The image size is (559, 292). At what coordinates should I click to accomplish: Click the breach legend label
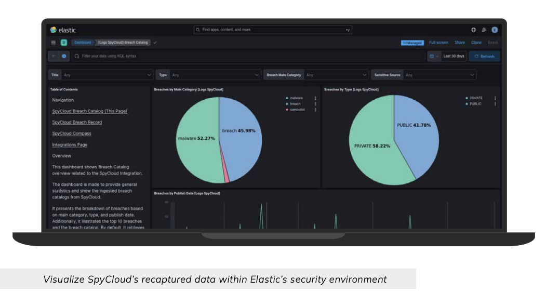tap(295, 104)
